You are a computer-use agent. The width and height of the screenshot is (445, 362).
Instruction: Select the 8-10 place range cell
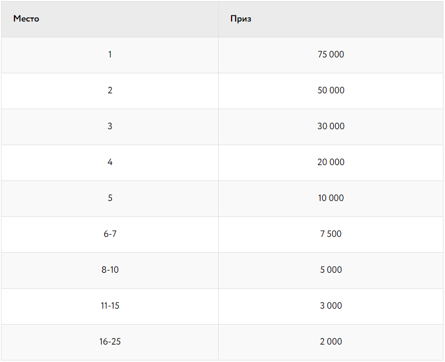click(110, 270)
